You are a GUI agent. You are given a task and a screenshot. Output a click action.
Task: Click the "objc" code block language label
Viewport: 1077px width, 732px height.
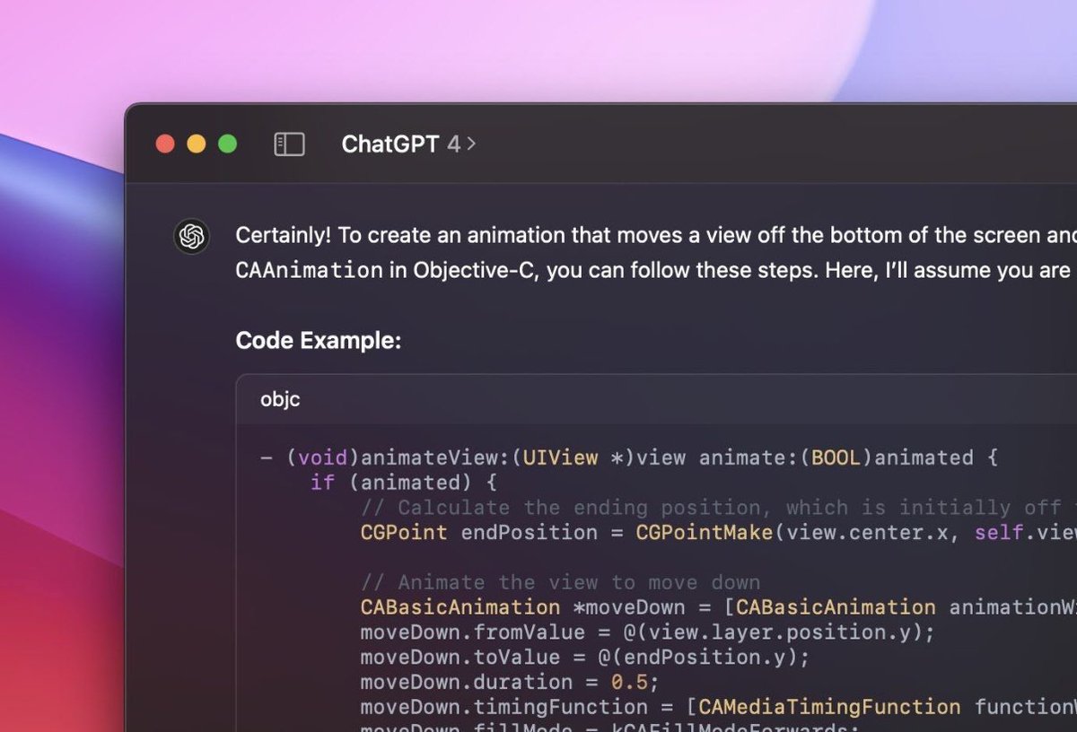pos(280,399)
